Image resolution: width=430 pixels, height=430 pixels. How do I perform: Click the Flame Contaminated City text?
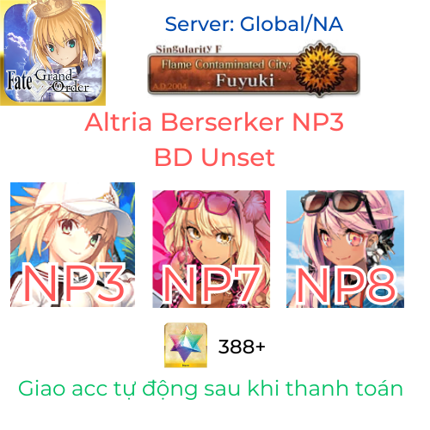(x=226, y=64)
